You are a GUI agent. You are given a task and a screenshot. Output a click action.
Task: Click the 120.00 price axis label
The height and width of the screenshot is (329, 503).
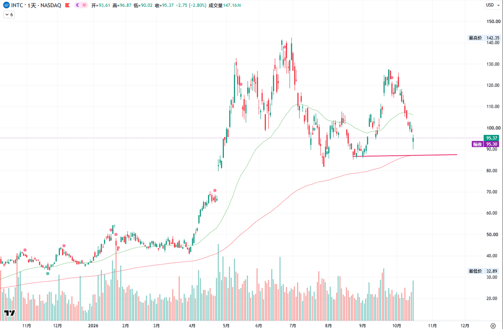click(493, 85)
